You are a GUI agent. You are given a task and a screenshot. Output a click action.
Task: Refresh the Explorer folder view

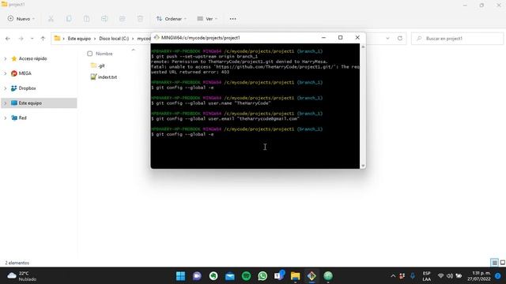(x=400, y=39)
